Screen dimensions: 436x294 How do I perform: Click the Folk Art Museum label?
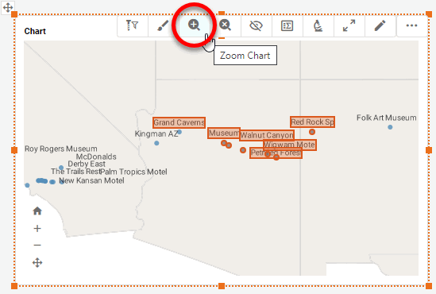click(x=387, y=118)
